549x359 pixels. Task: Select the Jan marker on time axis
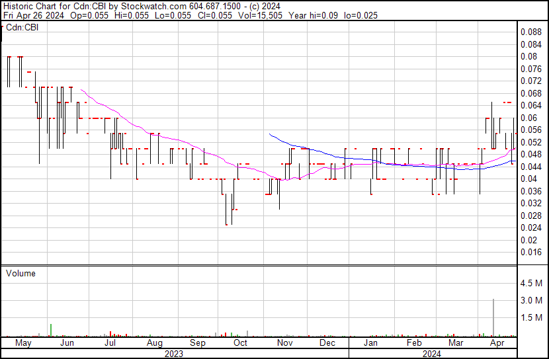pyautogui.click(x=371, y=344)
